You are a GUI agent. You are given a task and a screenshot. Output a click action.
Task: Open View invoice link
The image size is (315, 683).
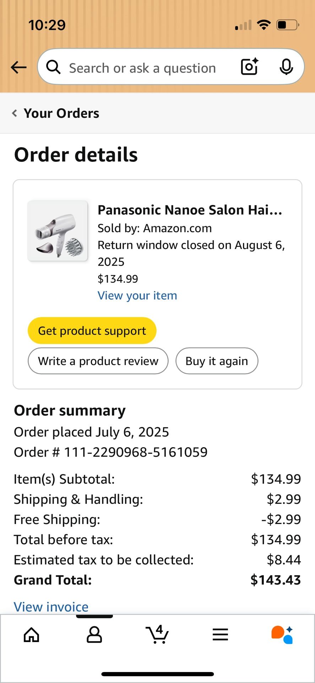coord(51,607)
